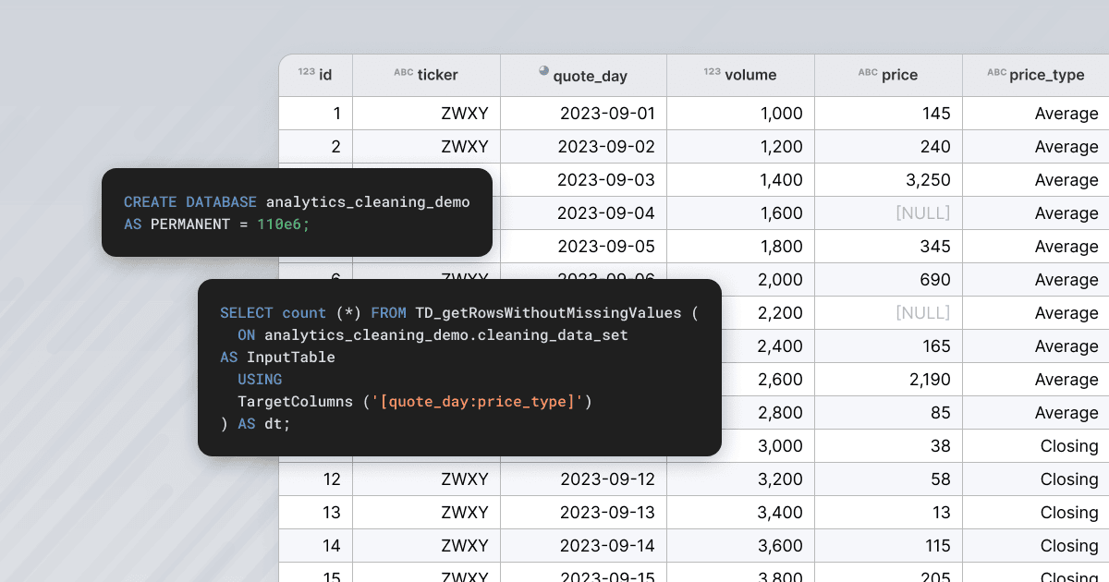Click the ABC type icon beside price_type
The height and width of the screenshot is (582, 1109).
point(996,72)
